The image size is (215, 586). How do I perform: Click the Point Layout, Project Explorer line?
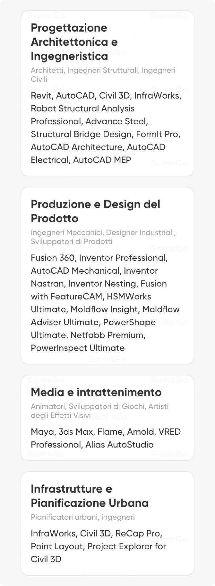pyautogui.click(x=98, y=546)
